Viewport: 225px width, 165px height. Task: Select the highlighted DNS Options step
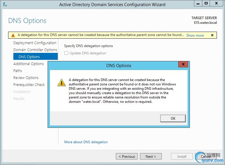35,56
